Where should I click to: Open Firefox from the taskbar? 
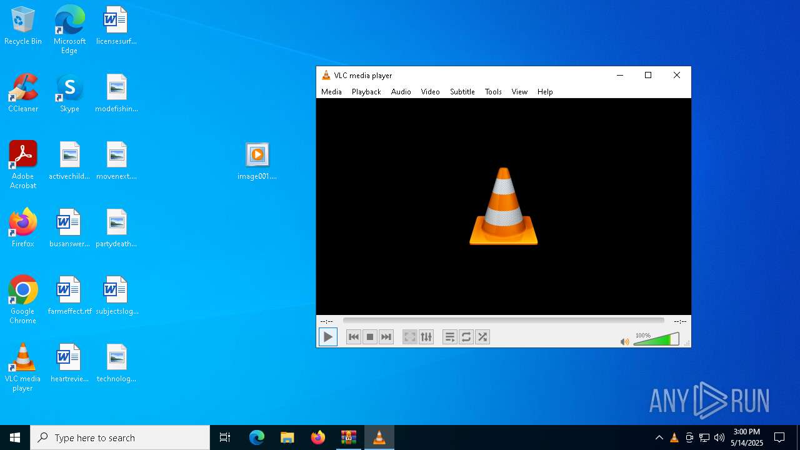pos(318,437)
